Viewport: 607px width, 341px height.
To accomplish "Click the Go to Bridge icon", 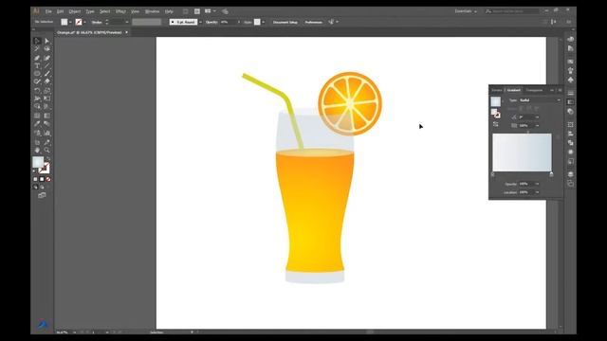I will click(186, 11).
